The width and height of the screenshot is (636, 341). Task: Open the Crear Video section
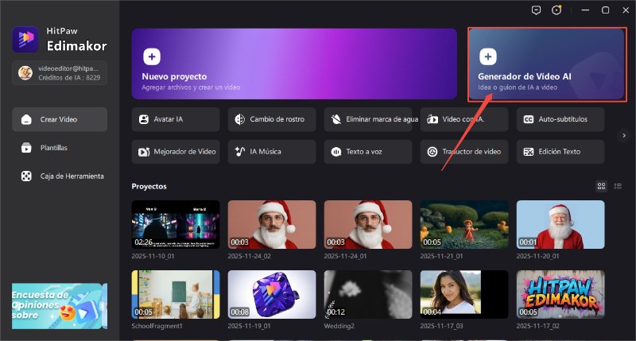coord(60,119)
